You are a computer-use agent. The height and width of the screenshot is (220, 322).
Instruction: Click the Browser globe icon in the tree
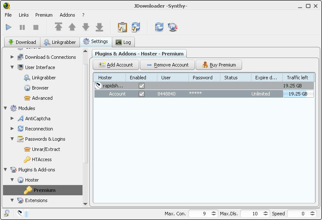[27, 88]
